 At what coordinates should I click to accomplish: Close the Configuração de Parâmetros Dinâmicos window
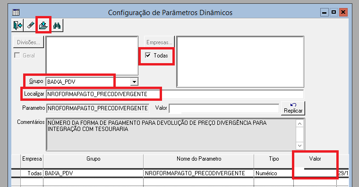[x=343, y=12]
